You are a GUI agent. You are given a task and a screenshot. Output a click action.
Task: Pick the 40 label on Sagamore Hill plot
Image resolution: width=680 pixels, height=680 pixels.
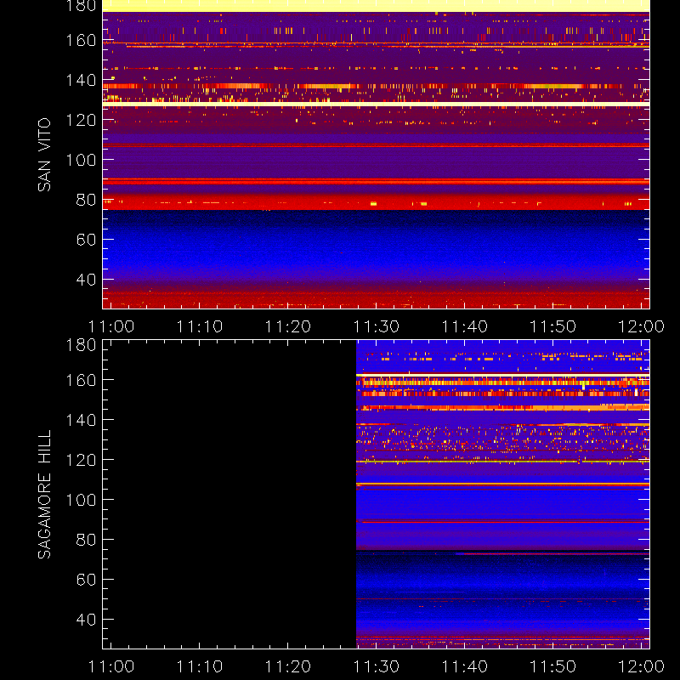86,620
